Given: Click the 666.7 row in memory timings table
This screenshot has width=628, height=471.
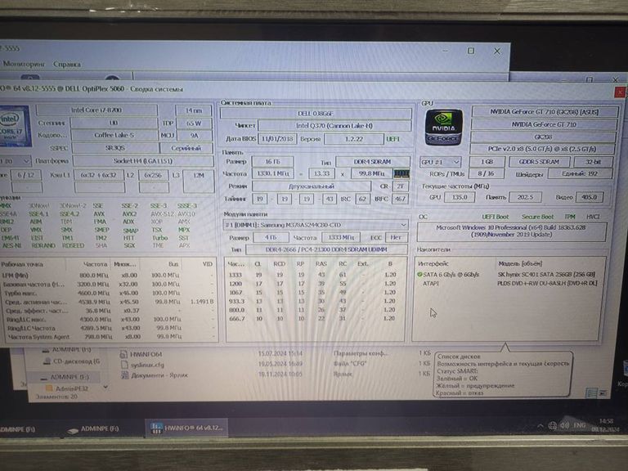Looking at the screenshot, I should 312,318.
